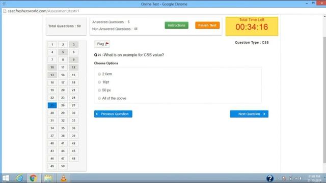Jump to question 26
The height and width of the screenshot is (183, 326).
point(63,105)
